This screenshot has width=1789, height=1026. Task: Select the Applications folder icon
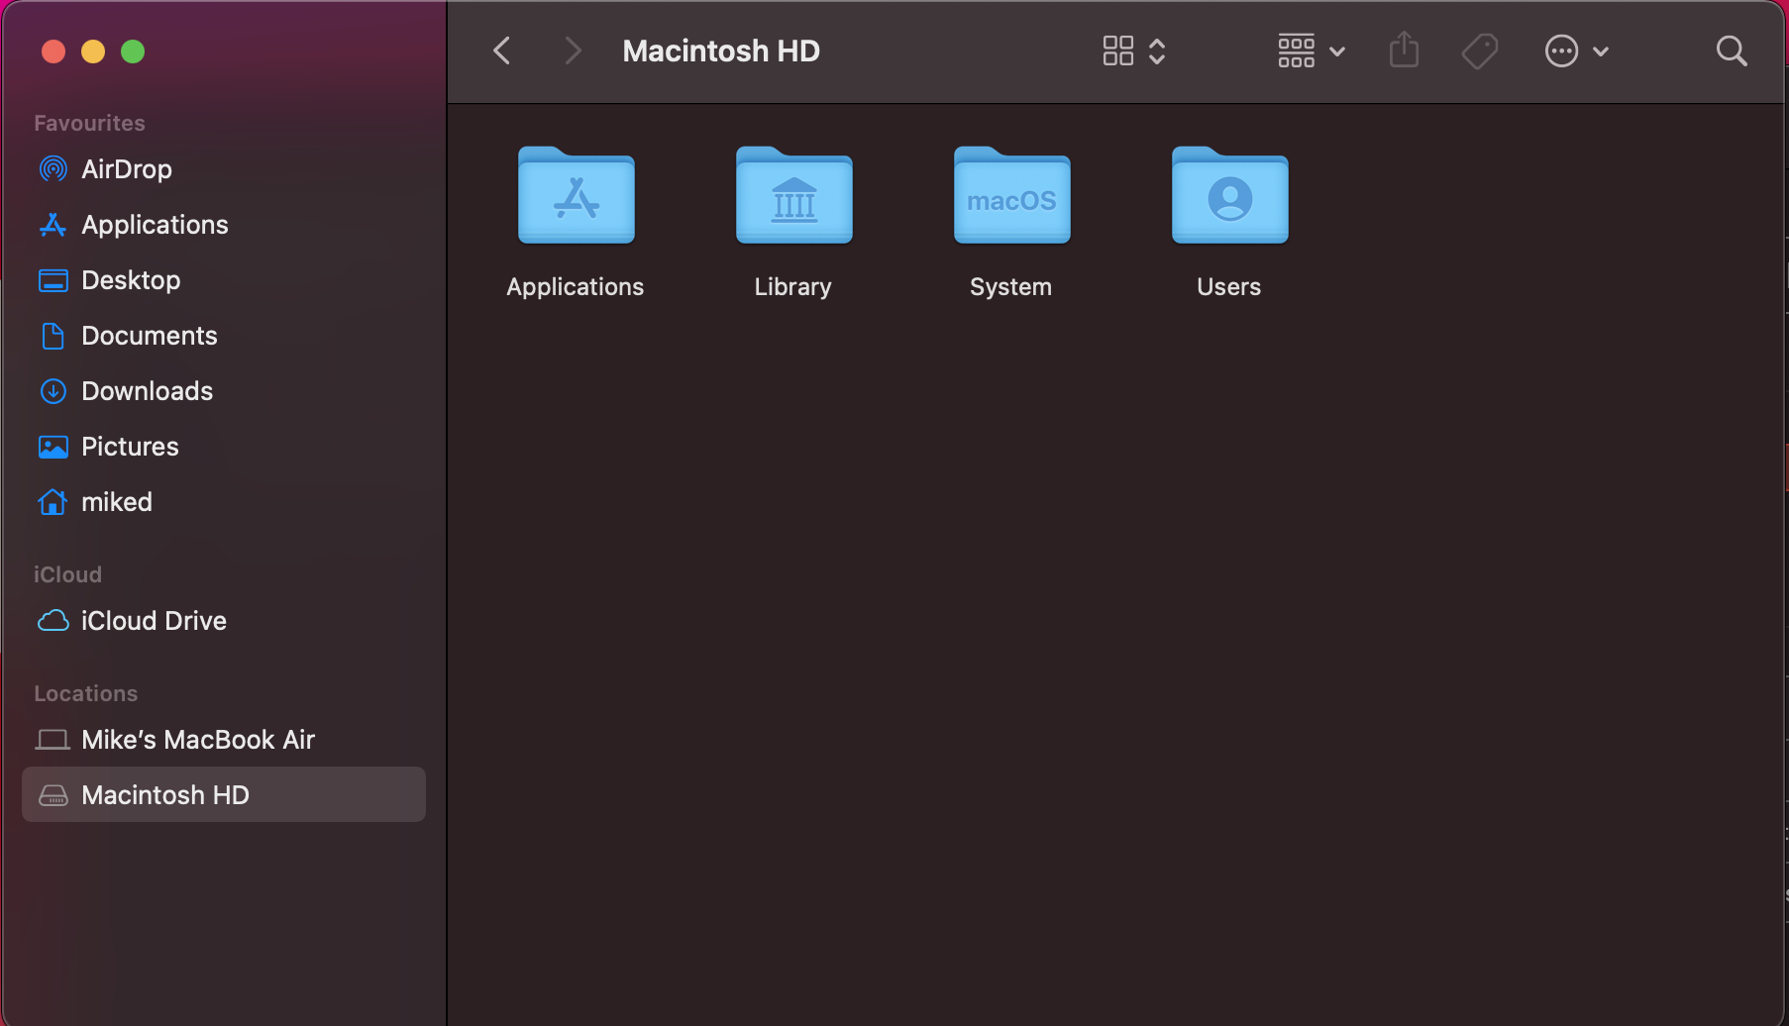click(x=577, y=195)
